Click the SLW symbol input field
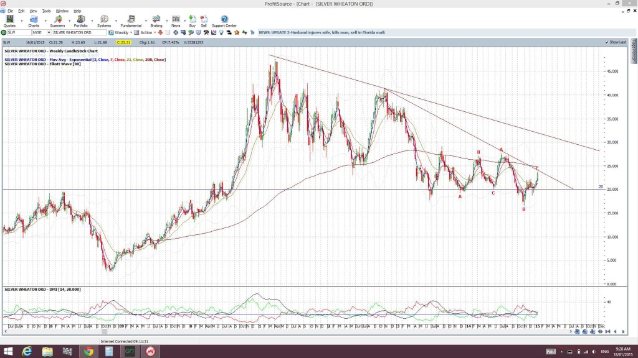This screenshot has height=358, width=638. point(19,32)
